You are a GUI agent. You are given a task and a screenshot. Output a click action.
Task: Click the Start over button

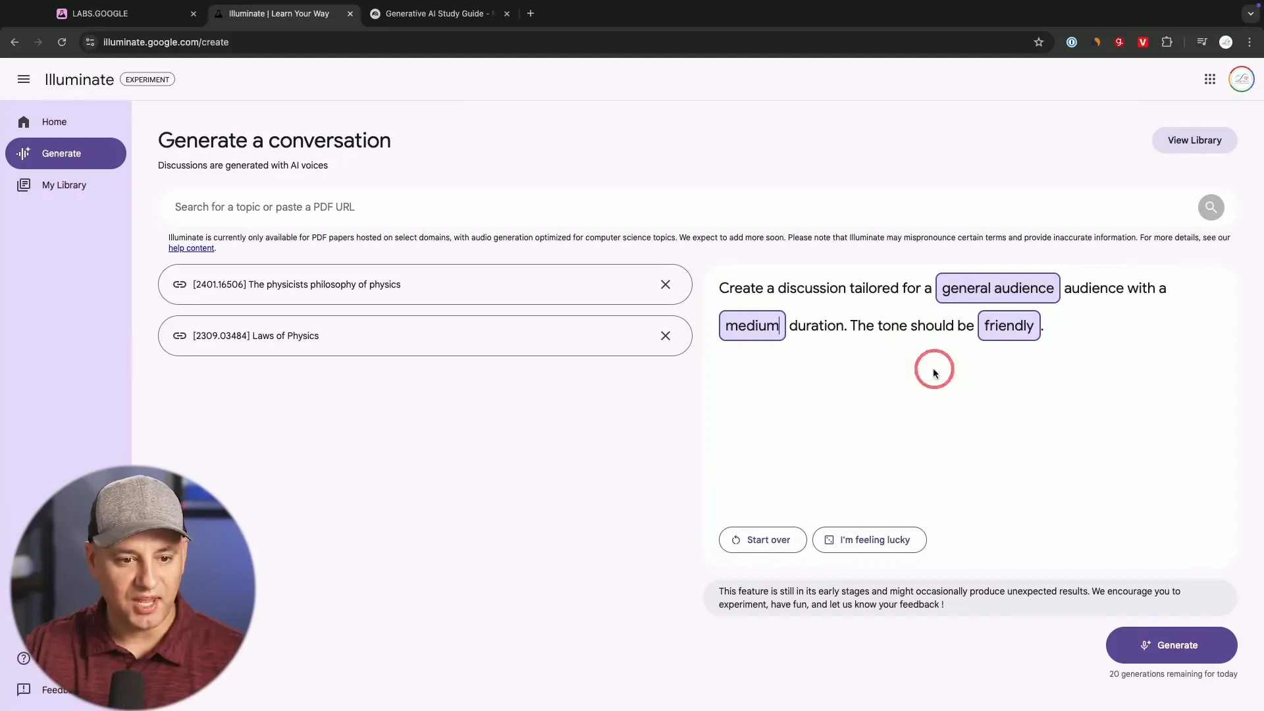tap(762, 540)
